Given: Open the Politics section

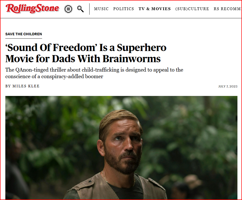Looking at the screenshot, I should (124, 9).
